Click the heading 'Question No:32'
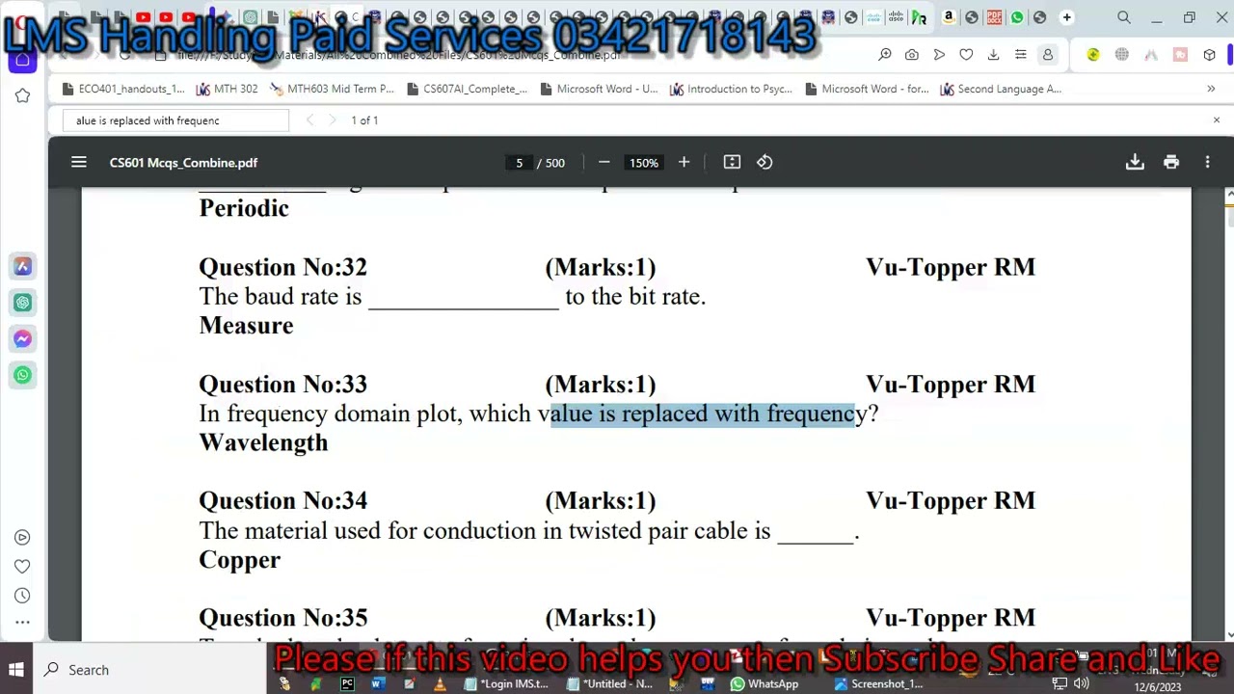1234x694 pixels. point(282,267)
